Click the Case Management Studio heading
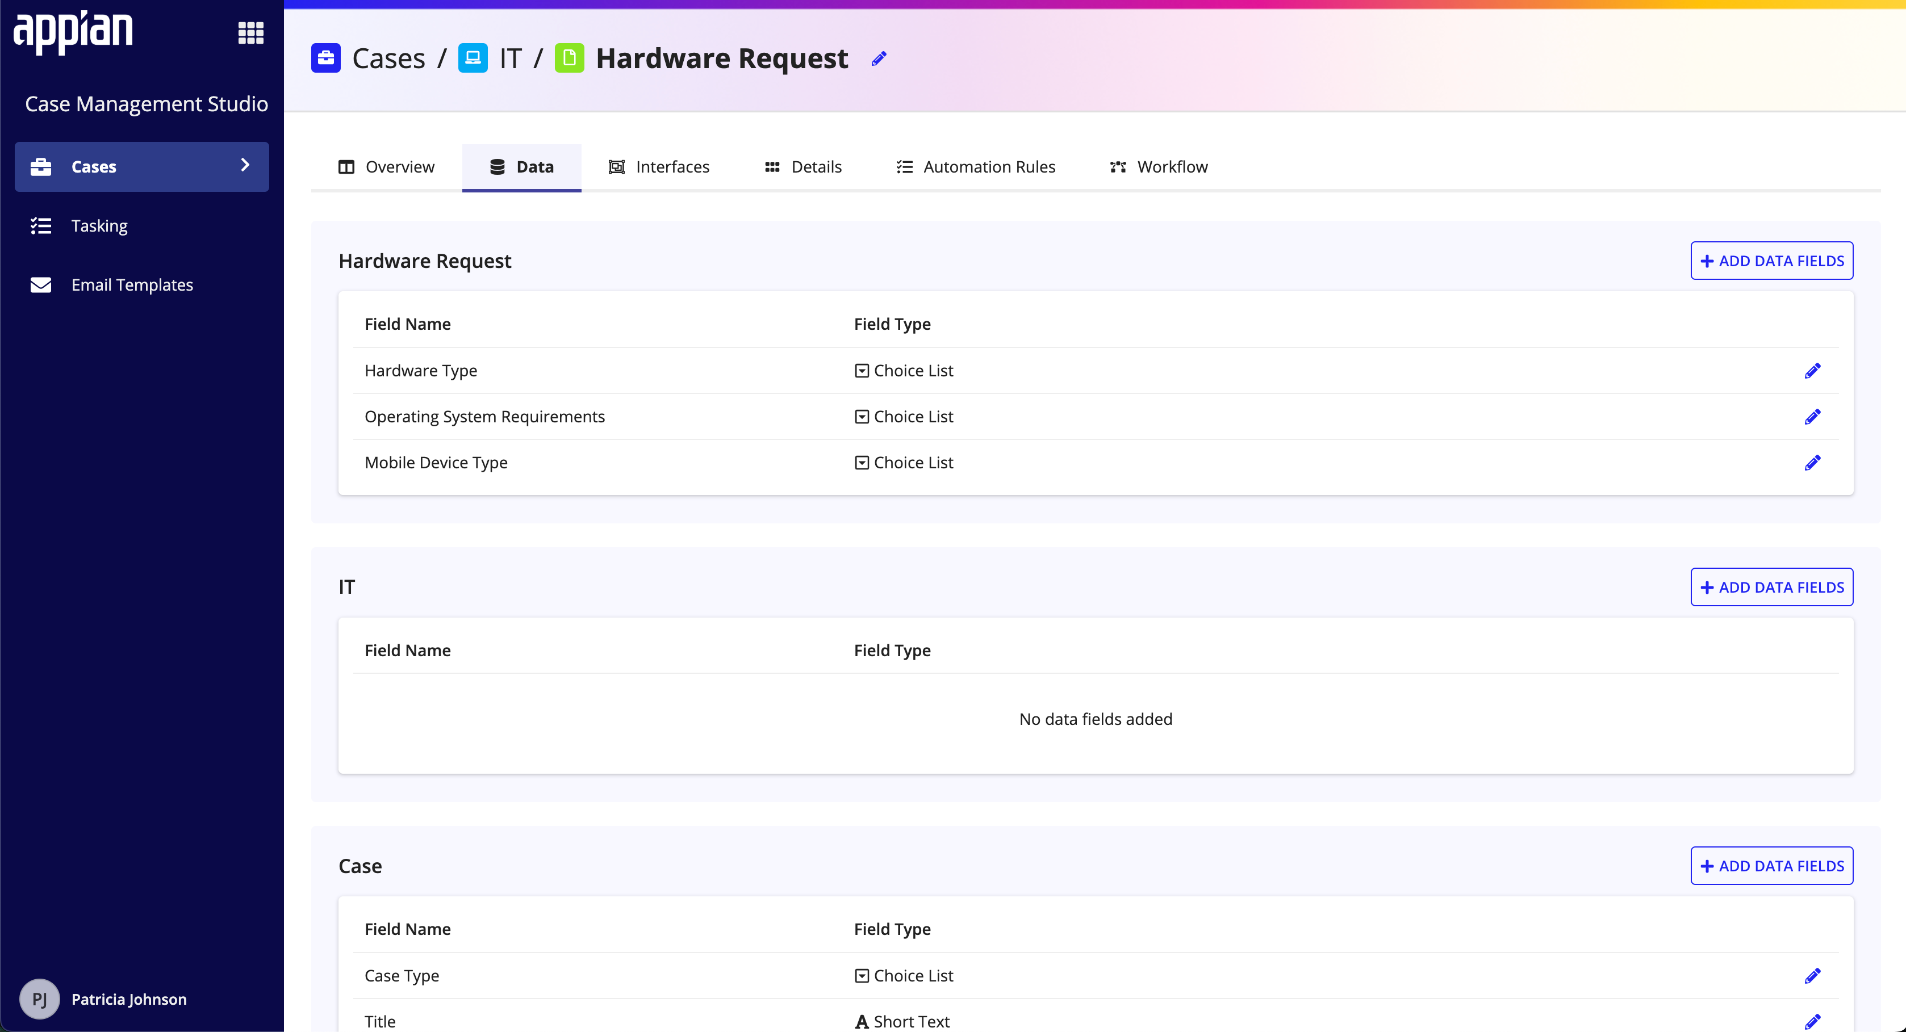The height and width of the screenshot is (1032, 1906). tap(147, 104)
